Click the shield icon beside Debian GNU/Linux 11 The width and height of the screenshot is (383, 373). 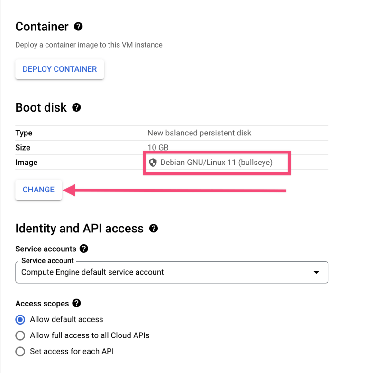pyautogui.click(x=153, y=163)
